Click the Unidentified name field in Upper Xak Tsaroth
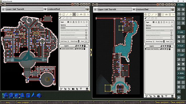The width and height of the screenshot is (186, 104). click(153, 9)
